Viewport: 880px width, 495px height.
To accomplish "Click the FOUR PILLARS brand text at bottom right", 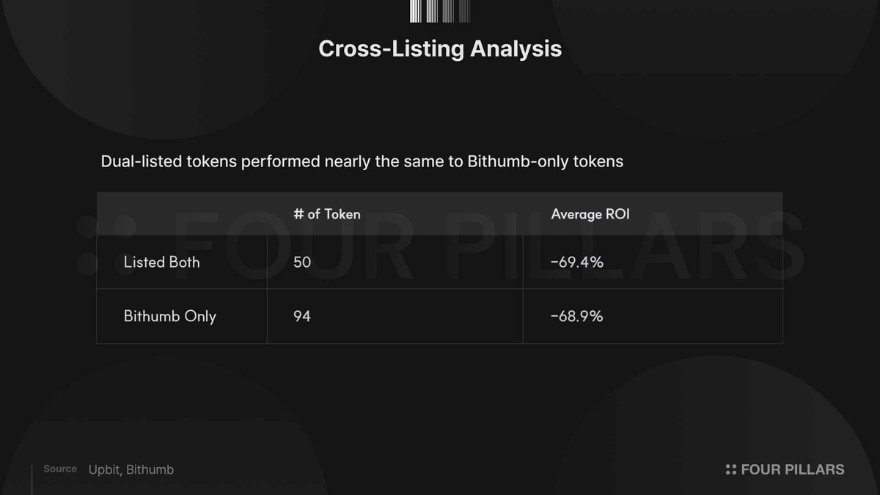I will [792, 469].
